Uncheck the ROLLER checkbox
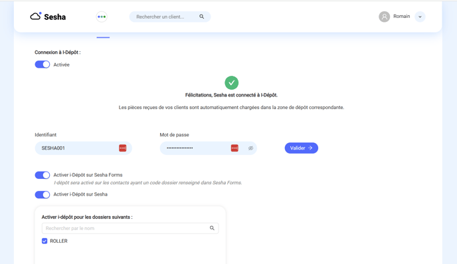The height and width of the screenshot is (264, 457). [x=45, y=241]
